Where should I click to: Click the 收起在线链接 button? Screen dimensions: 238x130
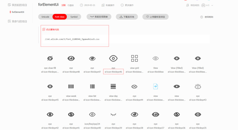(x=99, y=17)
